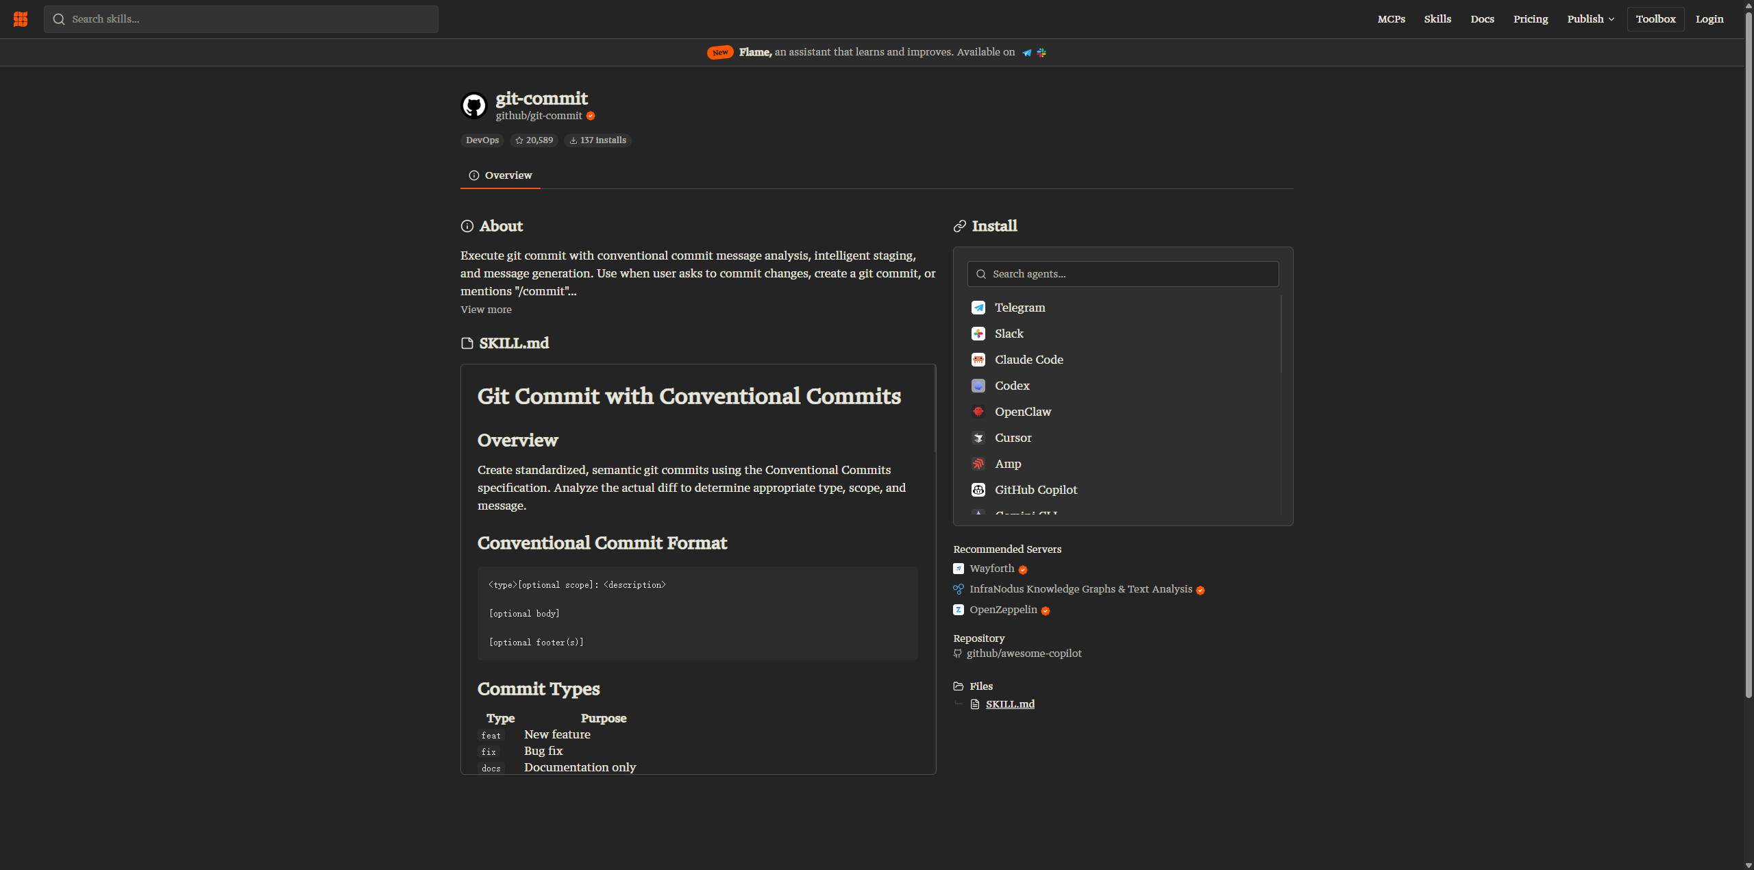Image resolution: width=1754 pixels, height=870 pixels.
Task: Go to the Pricing page
Action: 1531,19
